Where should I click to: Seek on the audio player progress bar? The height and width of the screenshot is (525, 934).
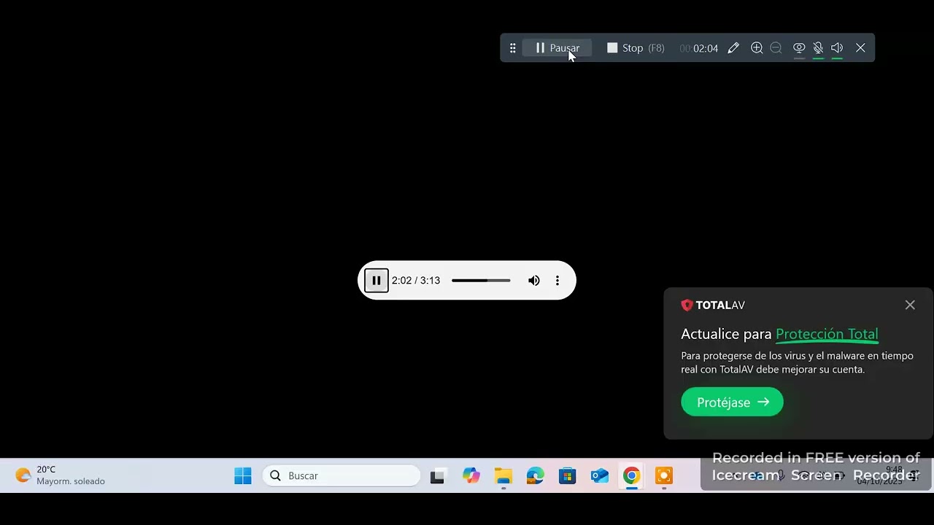point(481,280)
